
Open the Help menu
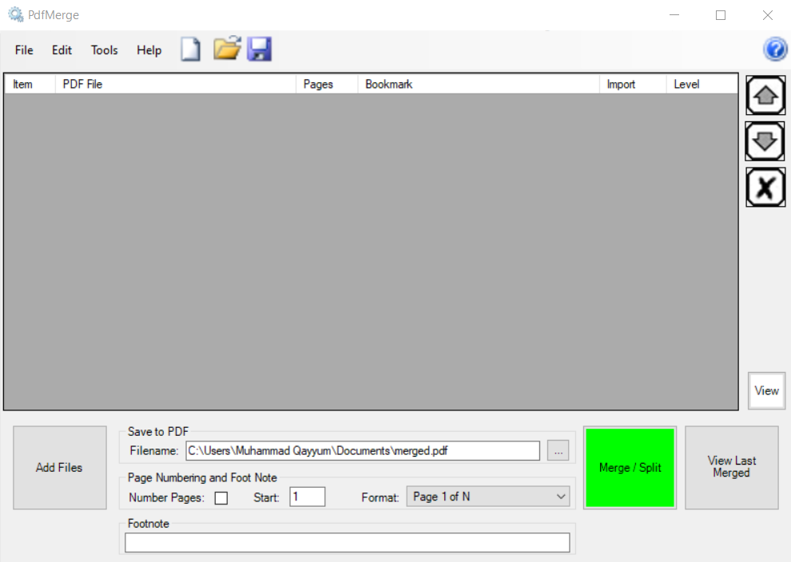click(149, 49)
